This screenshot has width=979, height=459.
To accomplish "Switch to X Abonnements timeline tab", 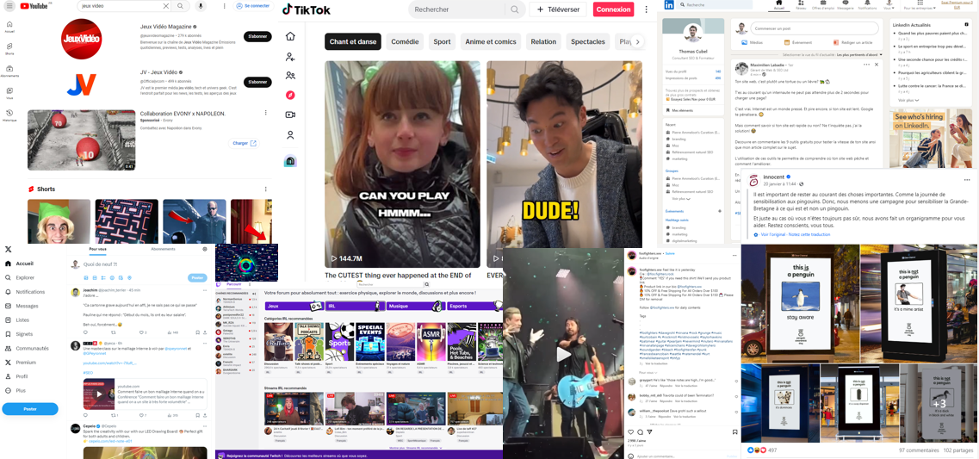I will coord(164,249).
